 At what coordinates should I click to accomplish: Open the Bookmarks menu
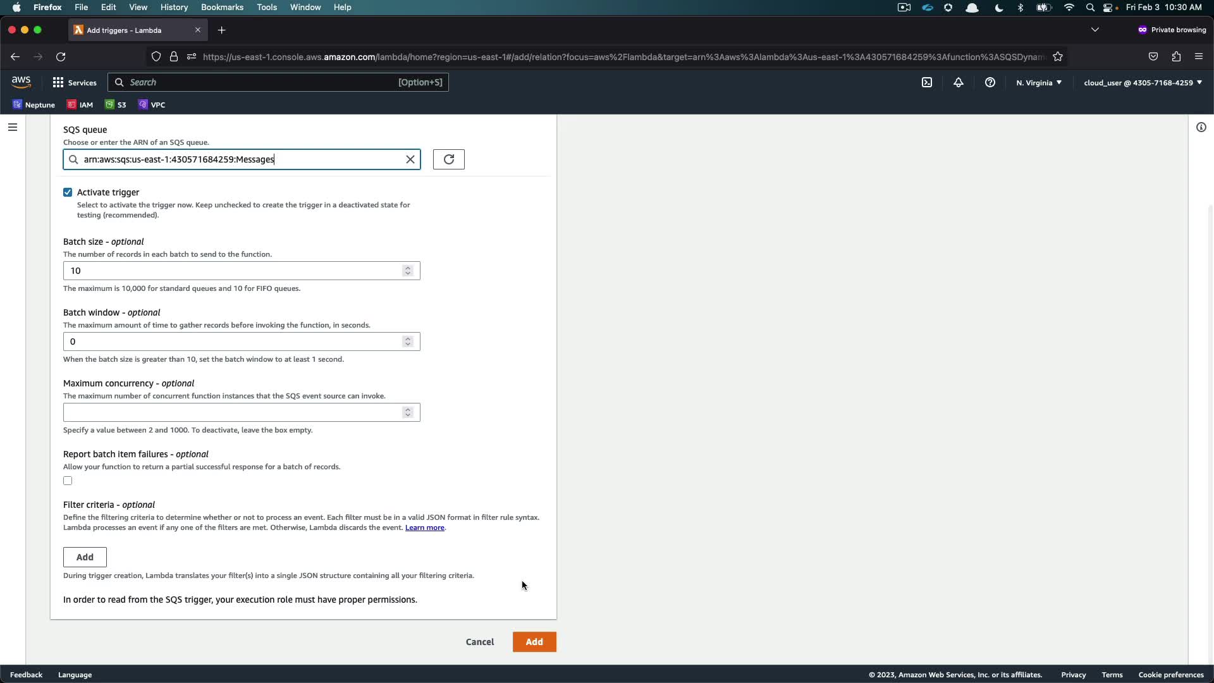(222, 7)
